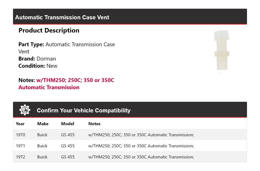The width and height of the screenshot is (260, 171).
Task: Click the gear compatibility icon
Action: pyautogui.click(x=25, y=110)
